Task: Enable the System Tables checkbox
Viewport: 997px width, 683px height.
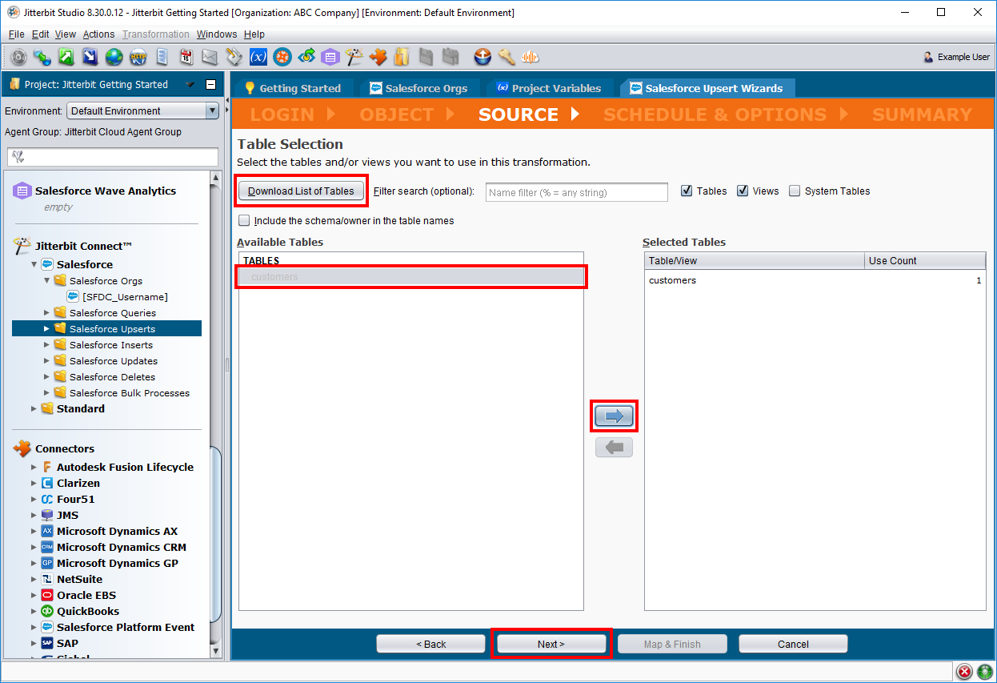Action: click(x=795, y=191)
